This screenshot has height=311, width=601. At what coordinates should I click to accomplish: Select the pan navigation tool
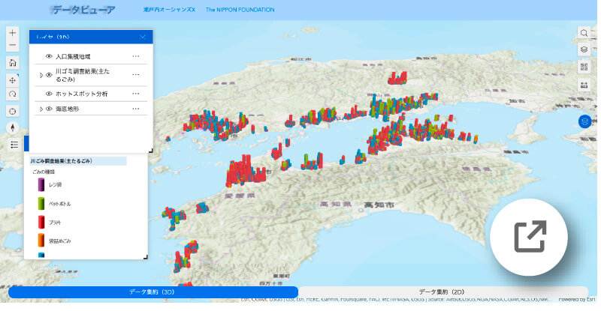[13, 79]
